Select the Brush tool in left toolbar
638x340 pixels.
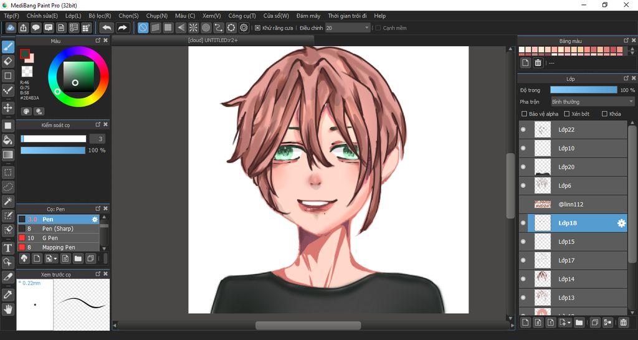(7, 47)
